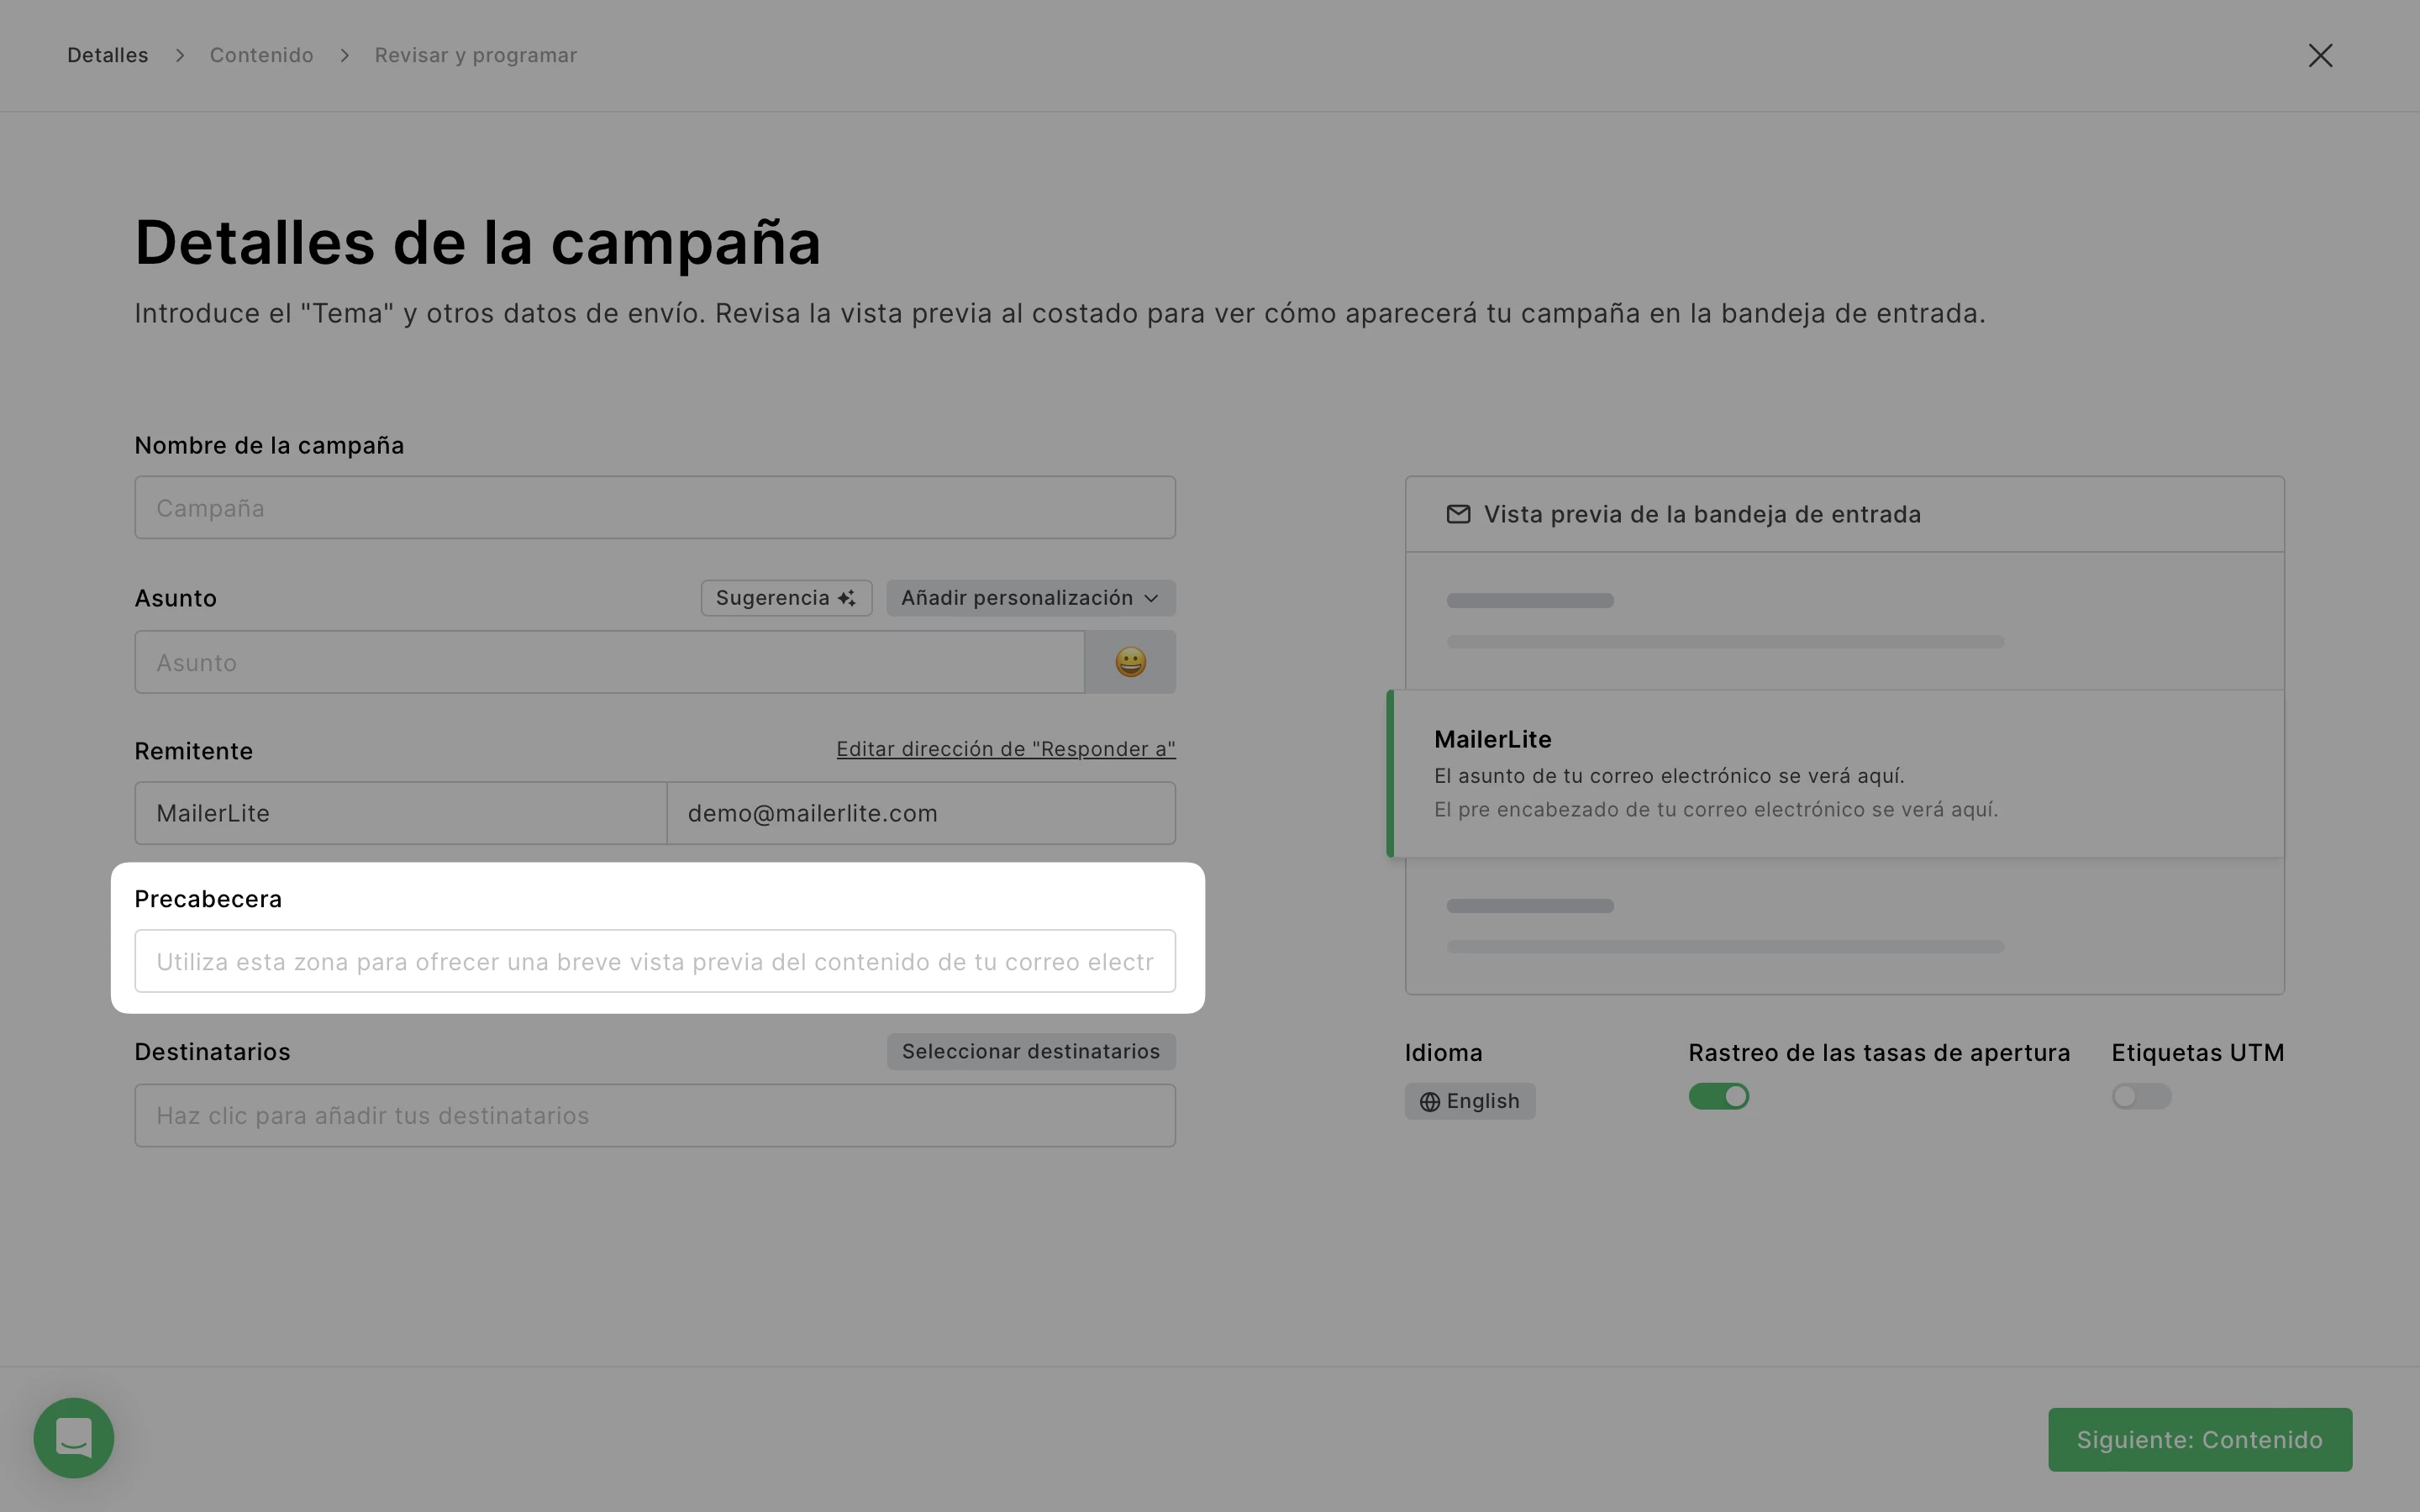Click Siguiente: Contenido button

[2199, 1439]
